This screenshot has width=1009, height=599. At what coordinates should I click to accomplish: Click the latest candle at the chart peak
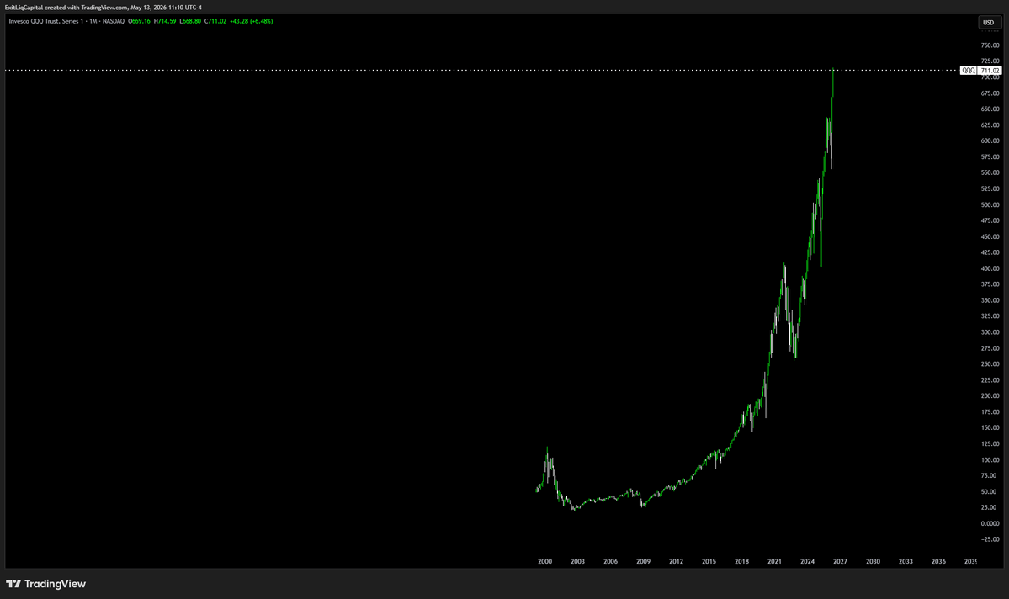coord(832,82)
